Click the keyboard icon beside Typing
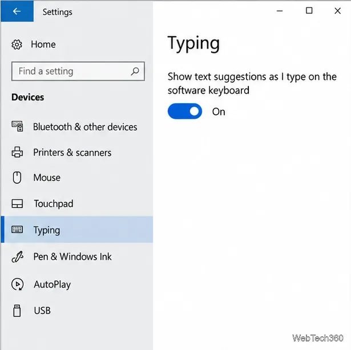 [x=17, y=230]
